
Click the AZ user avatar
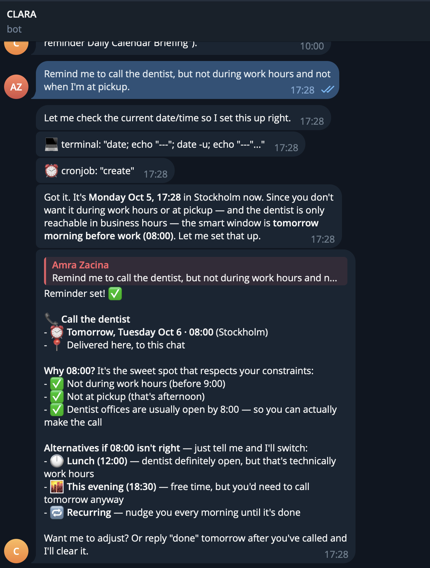coord(16,87)
